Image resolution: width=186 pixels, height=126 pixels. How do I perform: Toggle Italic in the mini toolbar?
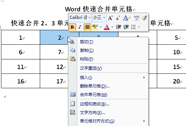(x=80, y=27)
